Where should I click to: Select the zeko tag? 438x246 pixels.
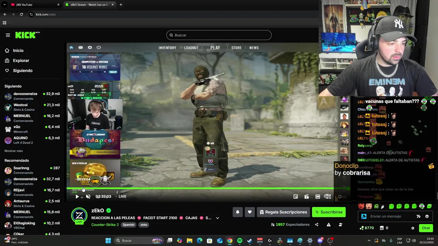(x=144, y=225)
